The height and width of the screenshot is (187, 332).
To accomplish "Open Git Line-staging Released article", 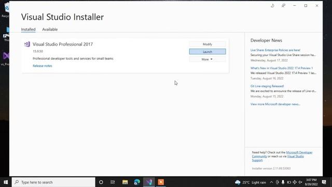I will click(x=267, y=86).
